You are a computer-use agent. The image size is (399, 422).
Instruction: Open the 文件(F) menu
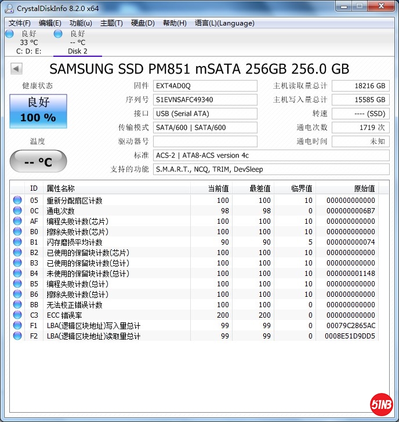coord(20,23)
